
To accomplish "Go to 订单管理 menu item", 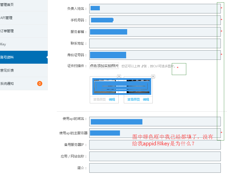I will tap(24, 31).
